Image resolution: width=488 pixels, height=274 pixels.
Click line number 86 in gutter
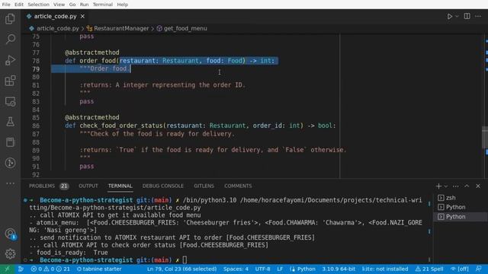click(x=36, y=126)
